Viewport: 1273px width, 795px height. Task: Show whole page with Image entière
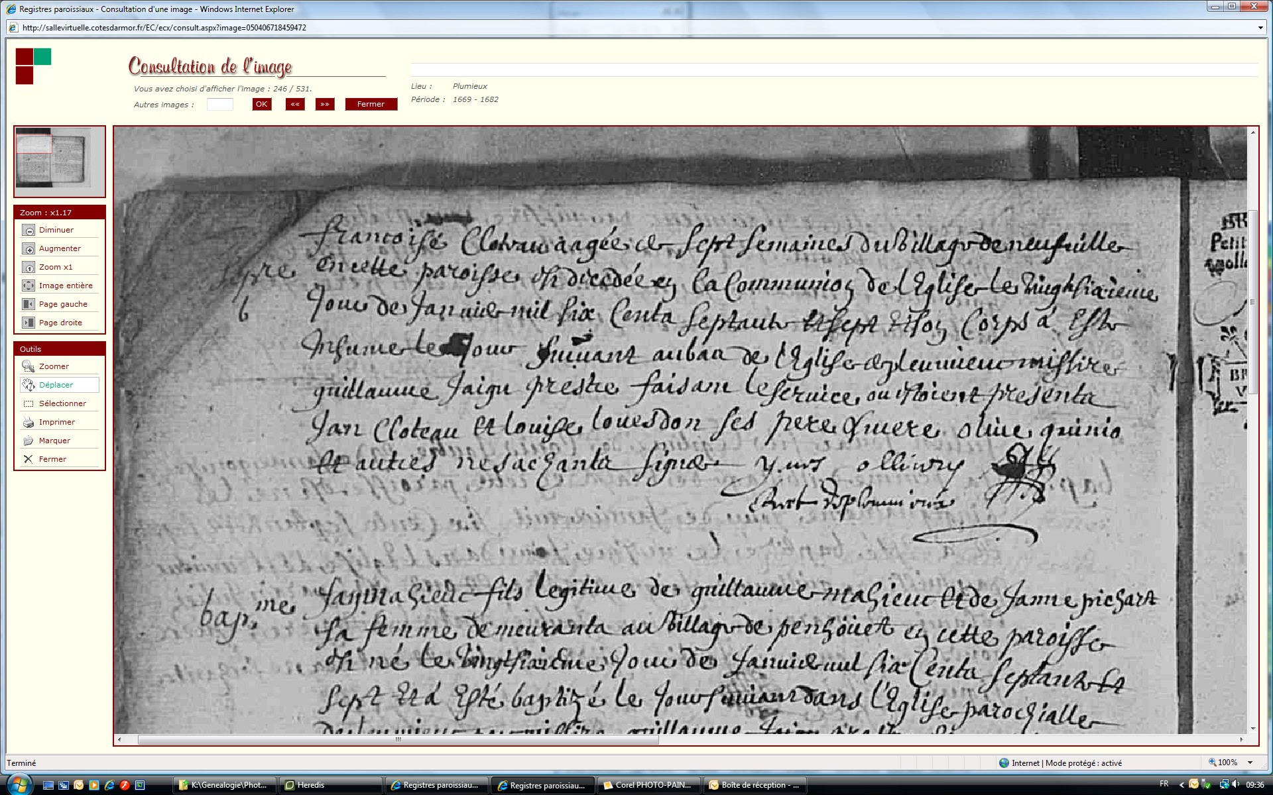click(x=29, y=286)
